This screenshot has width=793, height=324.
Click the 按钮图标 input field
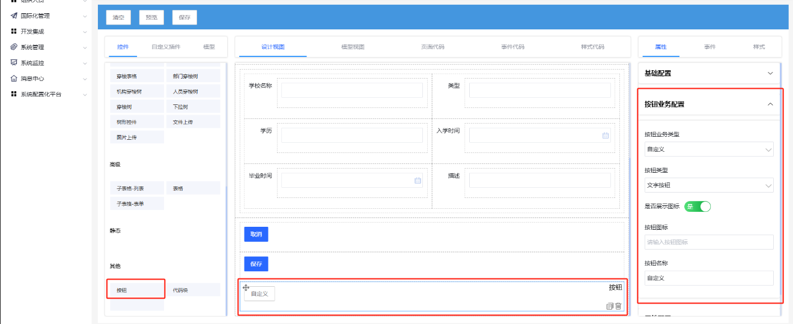pyautogui.click(x=709, y=242)
